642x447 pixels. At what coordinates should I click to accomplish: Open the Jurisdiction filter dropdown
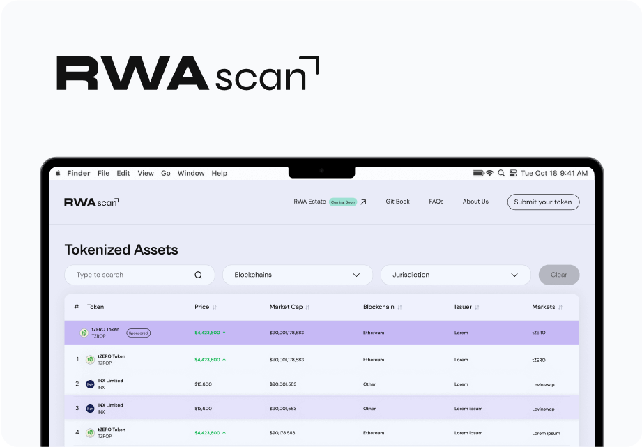[456, 275]
